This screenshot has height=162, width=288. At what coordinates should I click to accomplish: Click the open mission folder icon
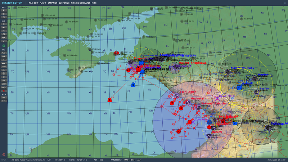[4, 13]
